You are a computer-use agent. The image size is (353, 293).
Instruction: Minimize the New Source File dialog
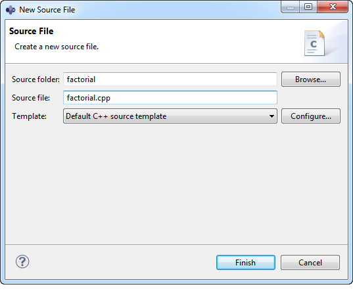click(290, 7)
